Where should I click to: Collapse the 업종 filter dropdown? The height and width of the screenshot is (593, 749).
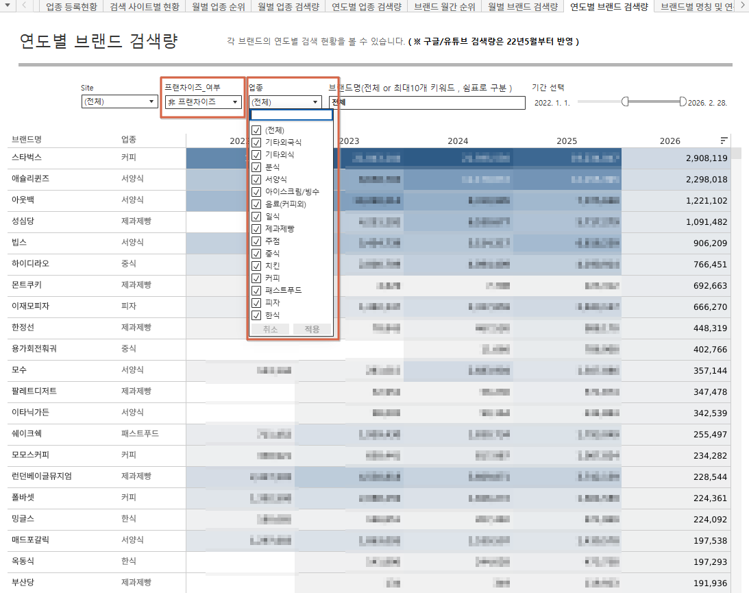284,102
